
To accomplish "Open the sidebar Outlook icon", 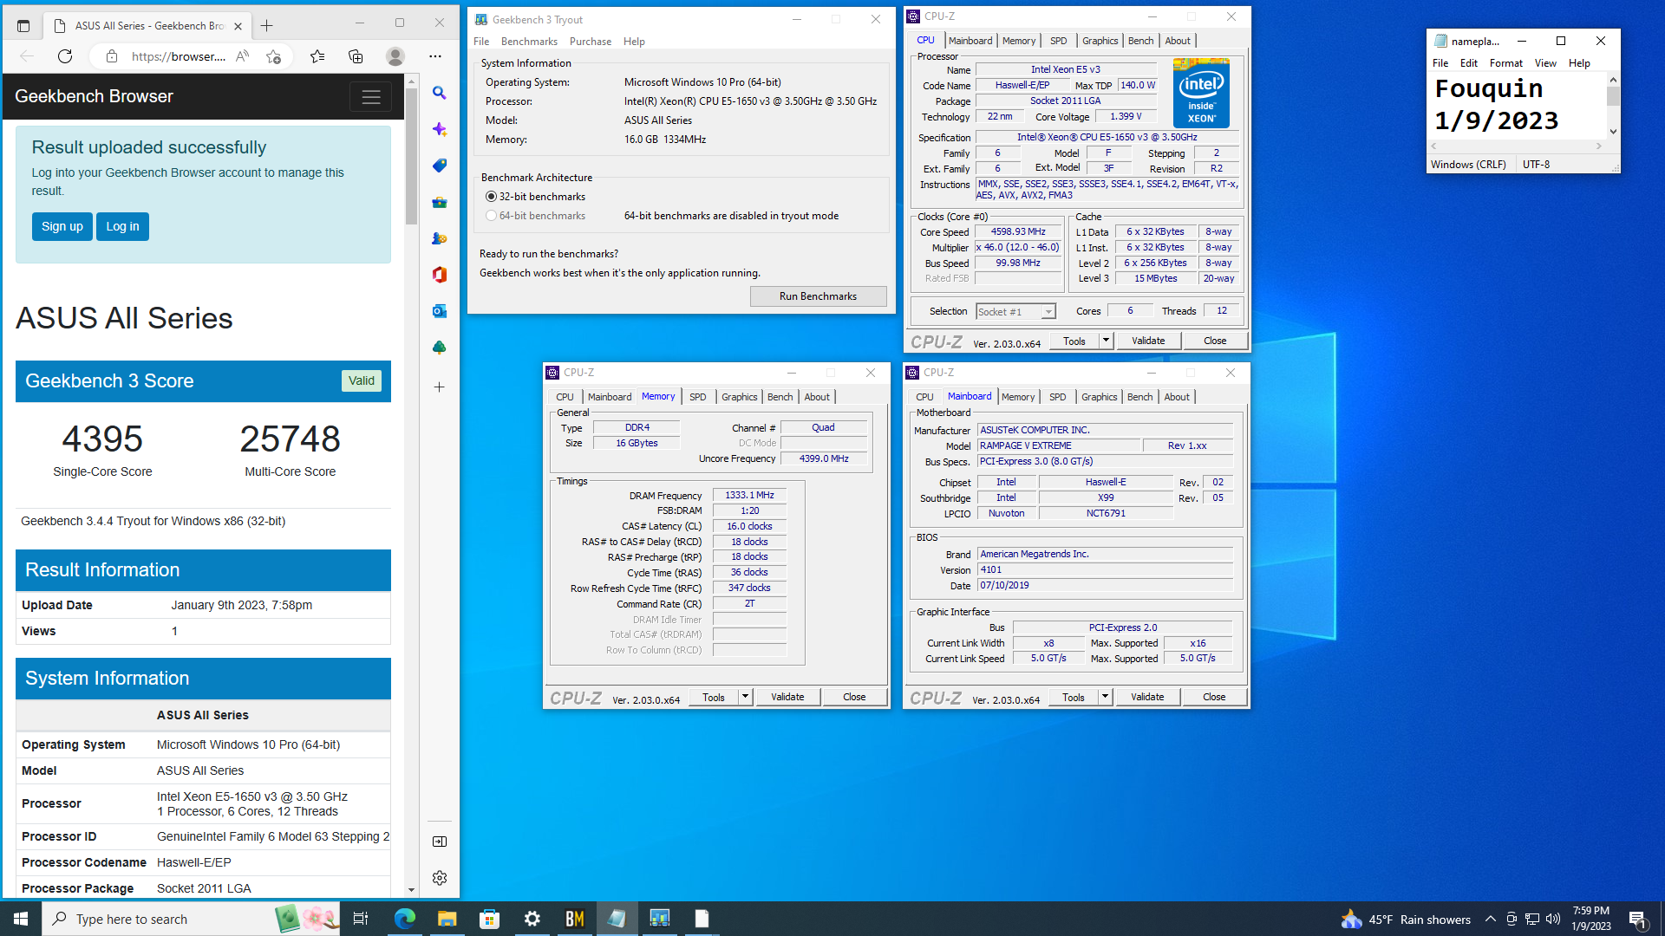I will pyautogui.click(x=440, y=311).
